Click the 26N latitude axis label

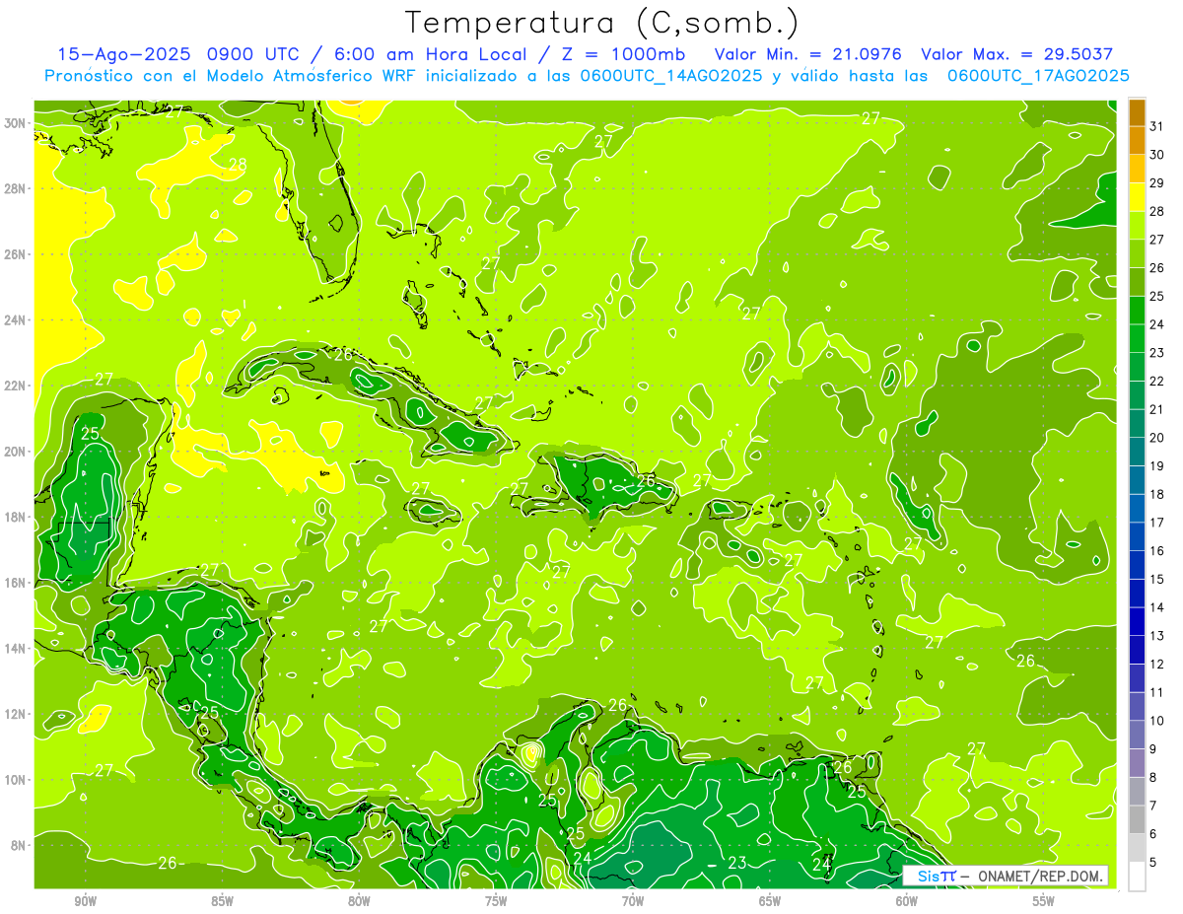pos(15,254)
